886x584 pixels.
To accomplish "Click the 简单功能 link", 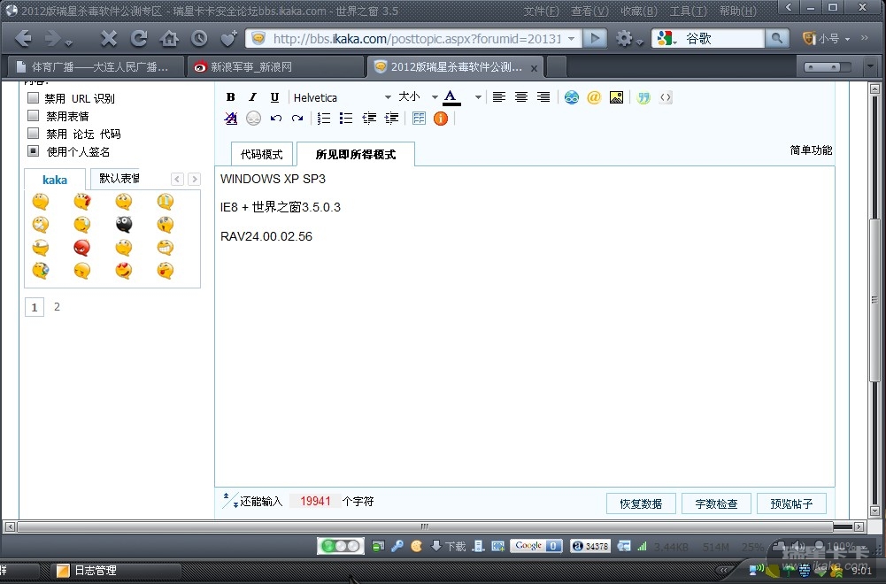I will click(811, 150).
